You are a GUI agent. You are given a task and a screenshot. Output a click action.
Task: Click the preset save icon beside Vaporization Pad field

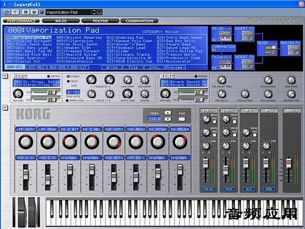pos(99,12)
